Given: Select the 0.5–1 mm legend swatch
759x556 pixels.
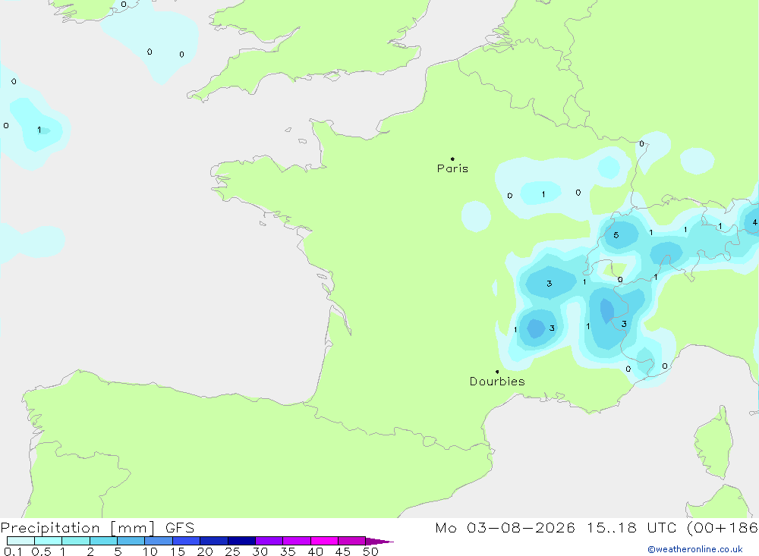Looking at the screenshot, I should [49, 541].
